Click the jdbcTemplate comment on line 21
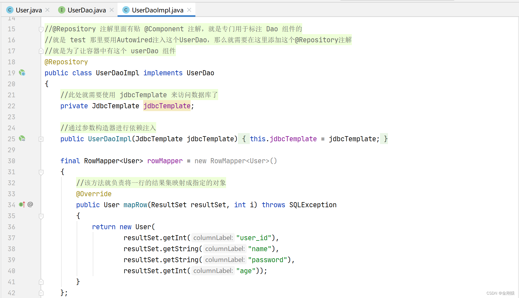 [139, 95]
